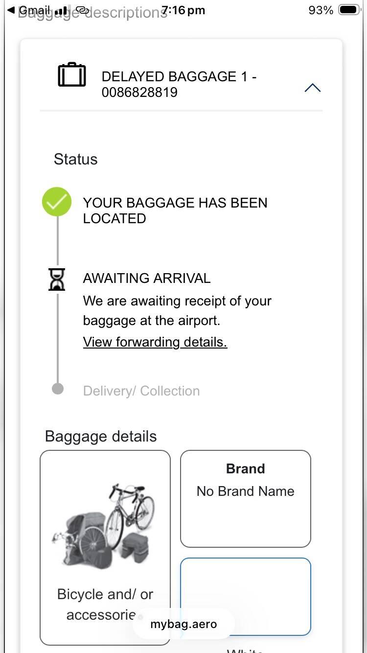Tap the Delayed Baggage 1 header title
Screen dimensions: 367x653
pos(179,84)
